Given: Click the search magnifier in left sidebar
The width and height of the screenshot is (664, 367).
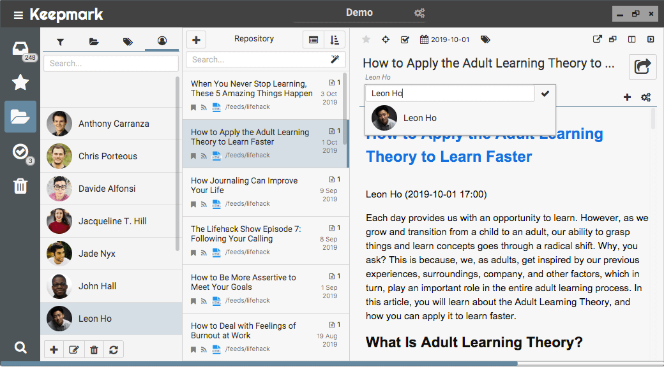Looking at the screenshot, I should (20, 347).
